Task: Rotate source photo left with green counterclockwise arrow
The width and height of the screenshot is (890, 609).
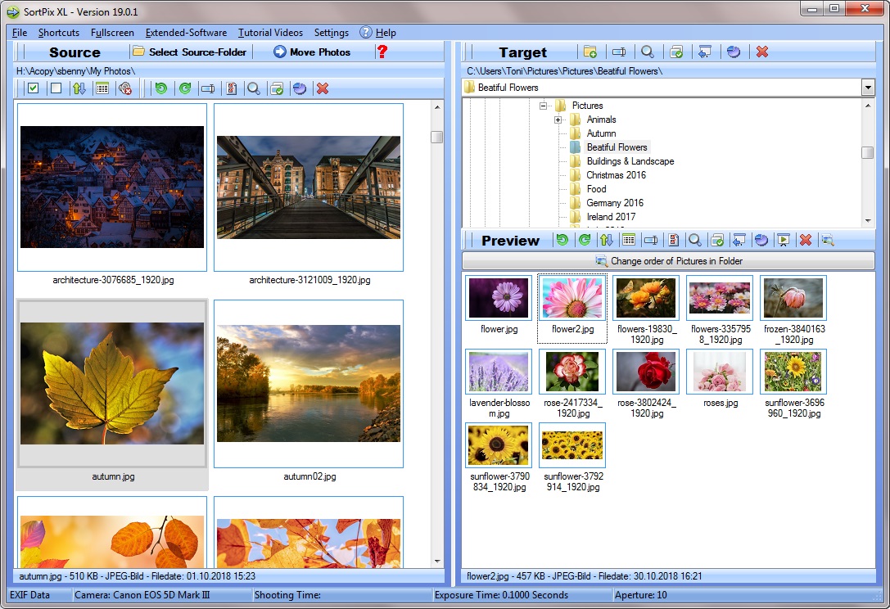Action: click(161, 88)
